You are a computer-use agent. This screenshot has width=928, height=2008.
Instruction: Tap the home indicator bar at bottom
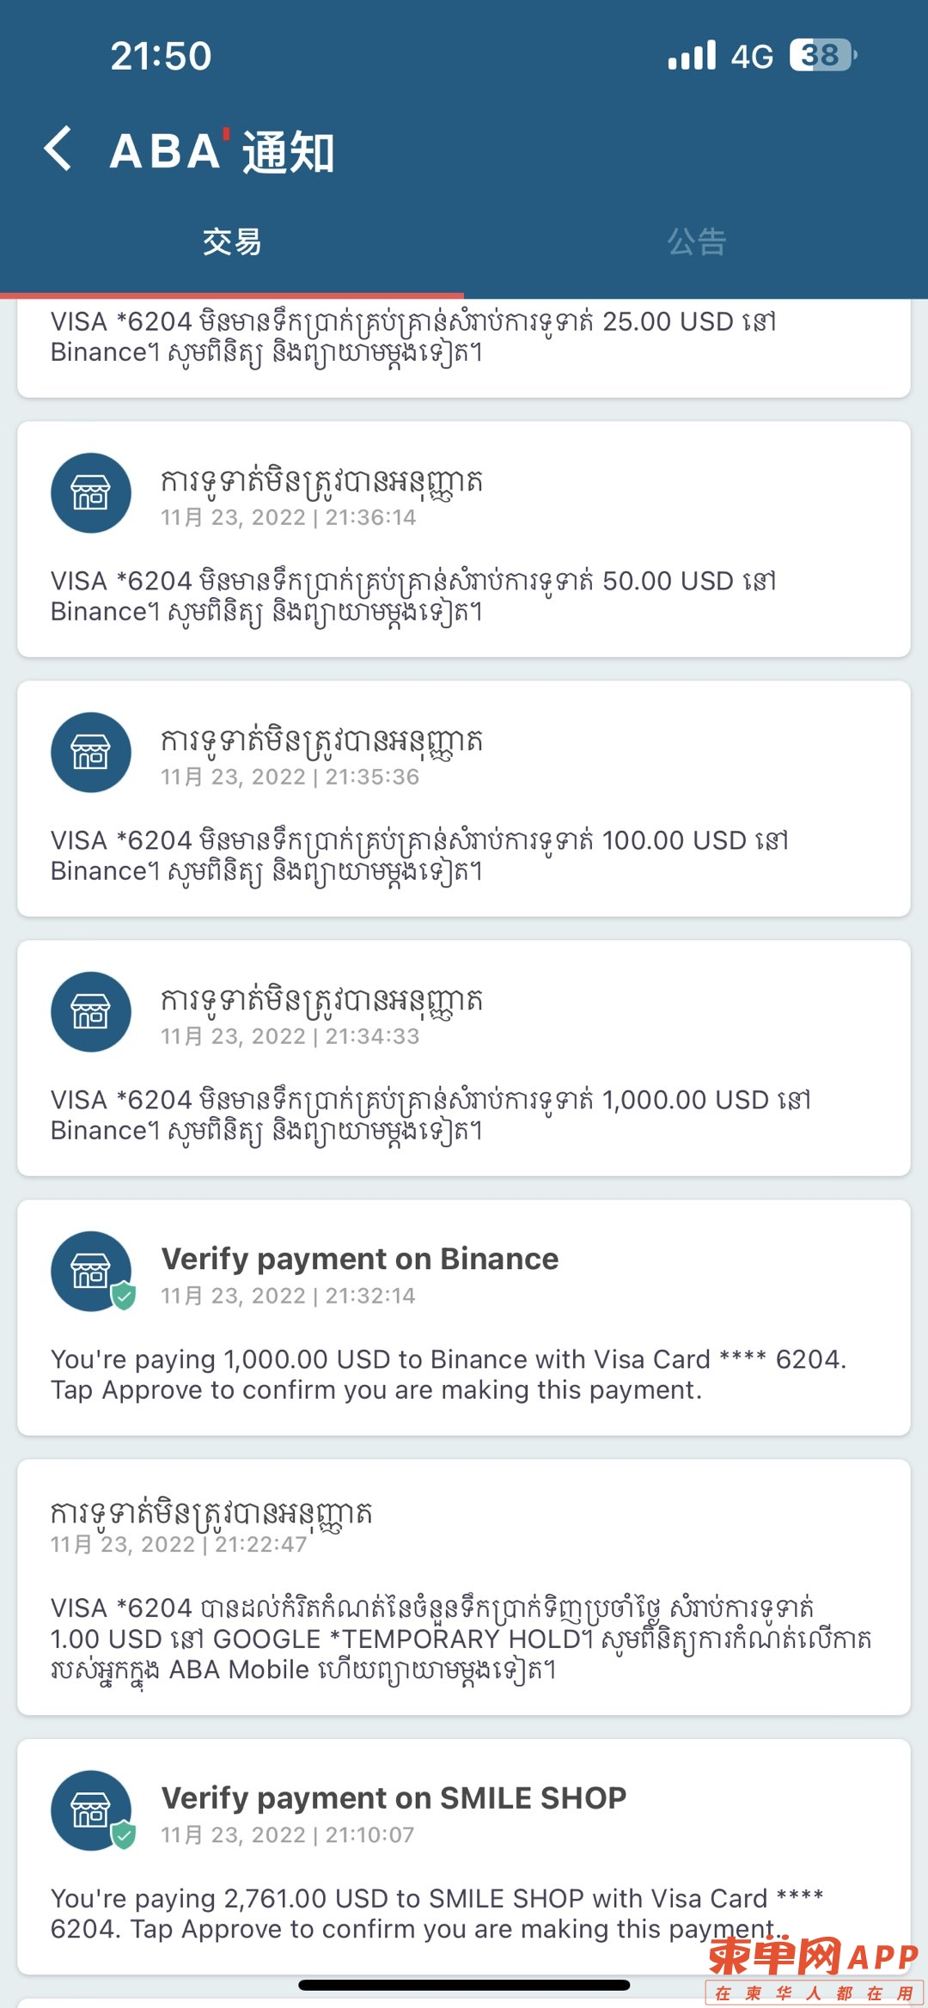pos(464,1986)
